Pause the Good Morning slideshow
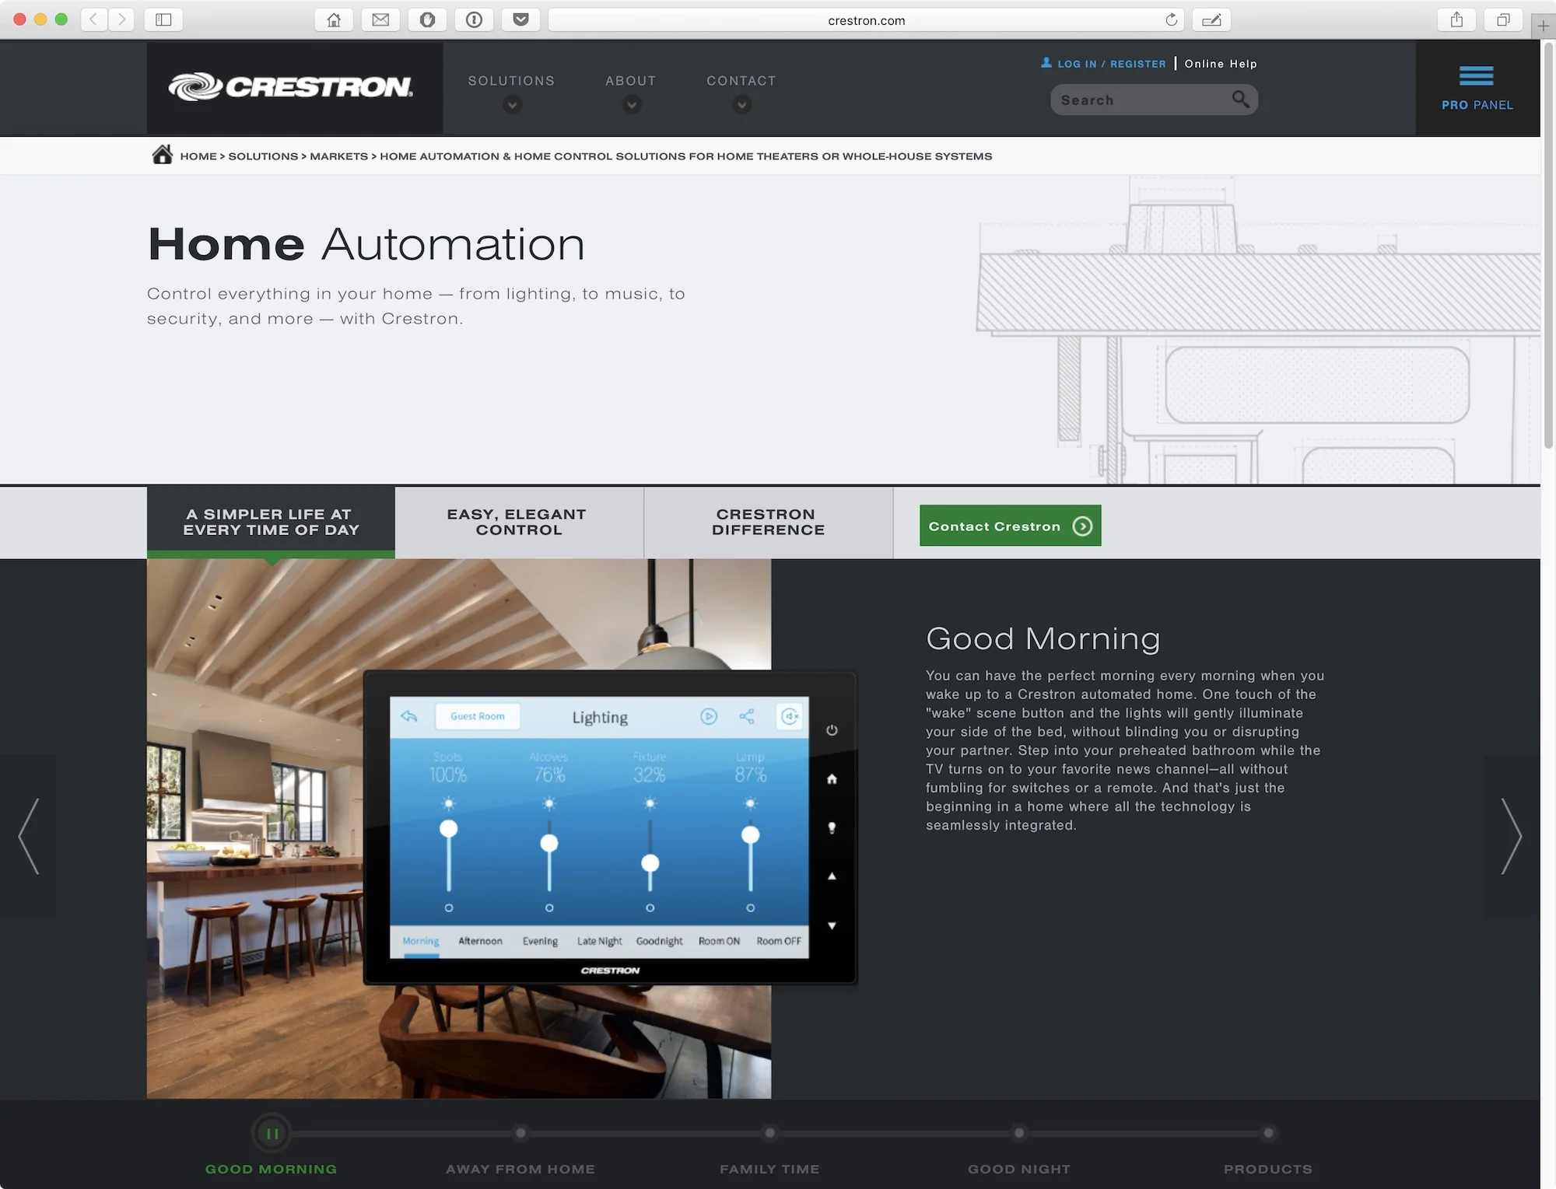This screenshot has height=1189, width=1556. (272, 1133)
